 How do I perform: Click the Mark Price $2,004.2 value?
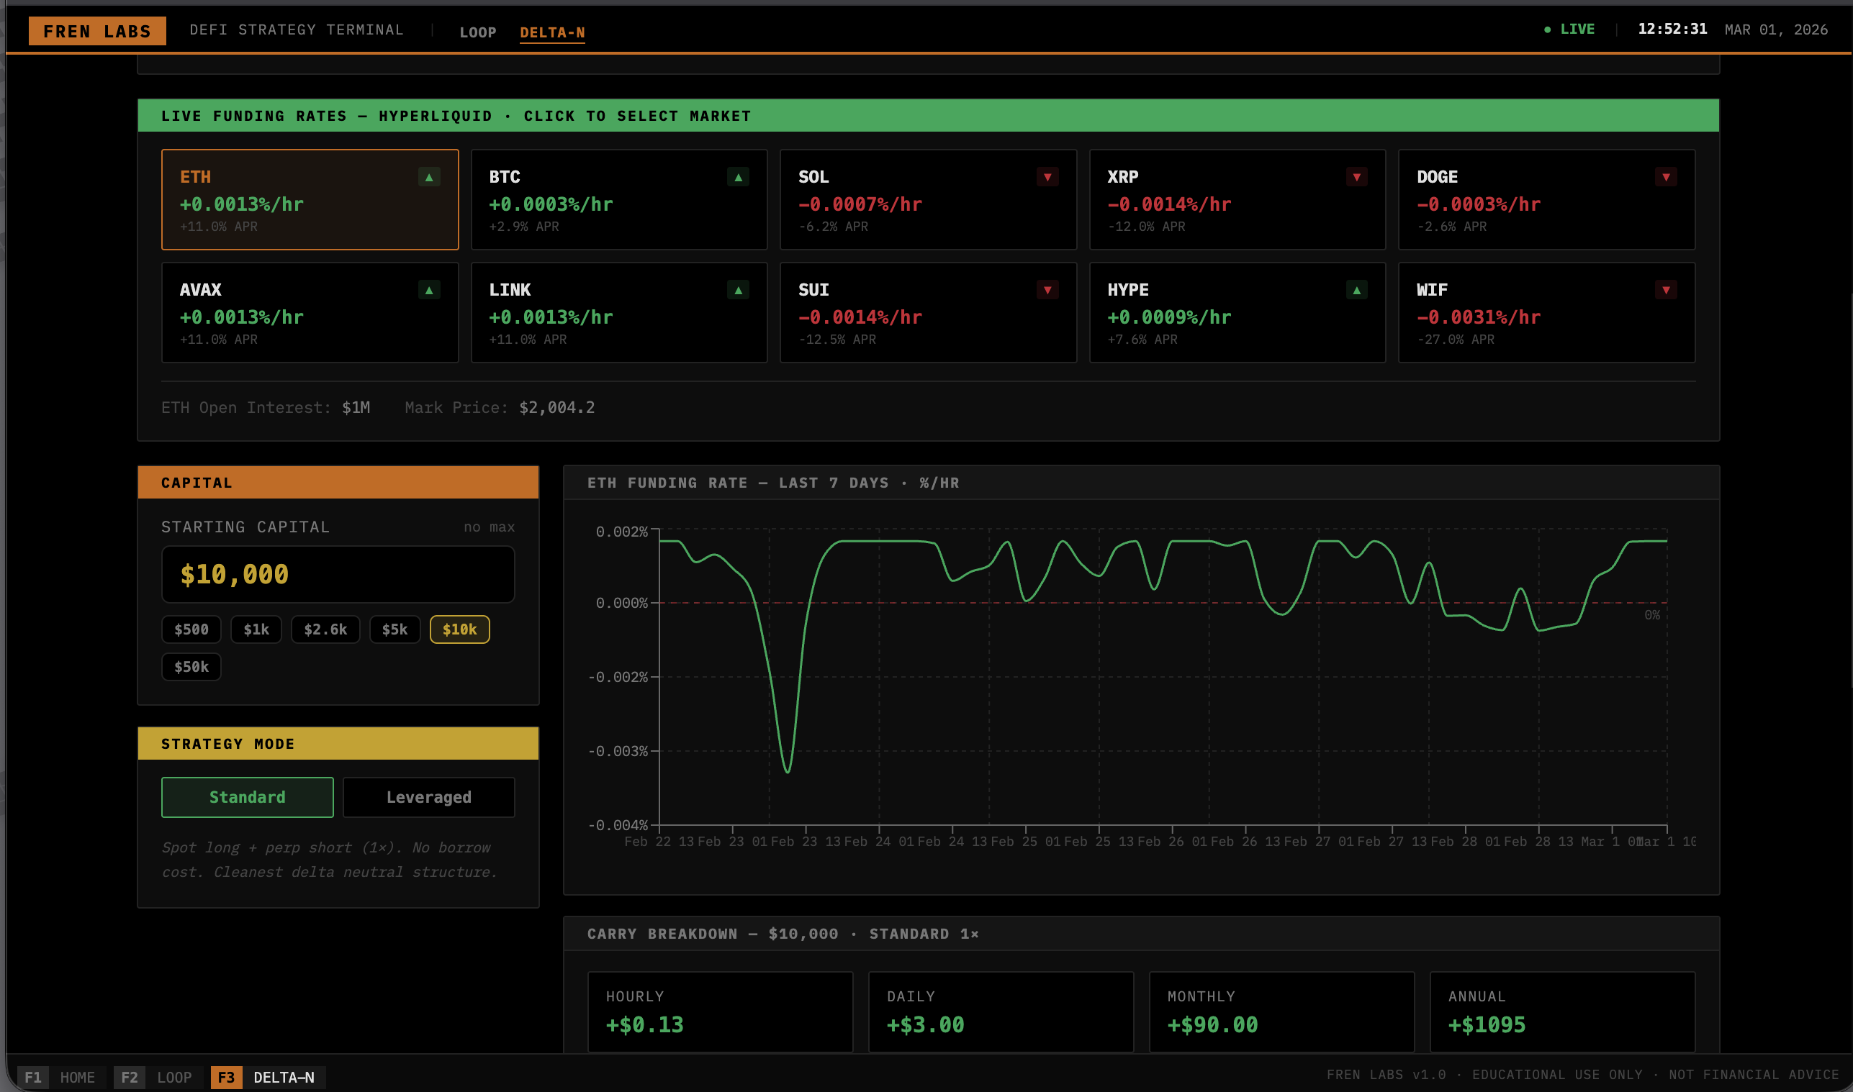pos(556,408)
